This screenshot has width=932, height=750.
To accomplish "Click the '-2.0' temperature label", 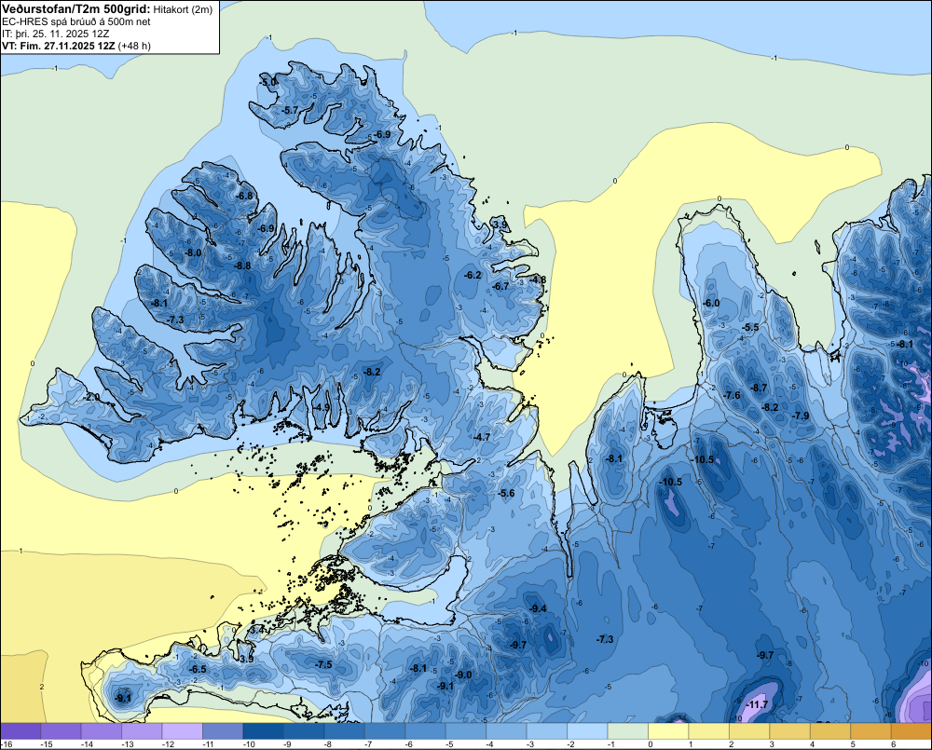I will tap(91, 397).
